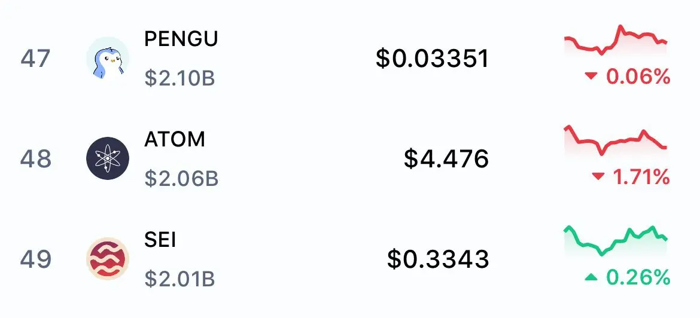
Task: Click the SEI red wave coin icon
Action: [108, 259]
